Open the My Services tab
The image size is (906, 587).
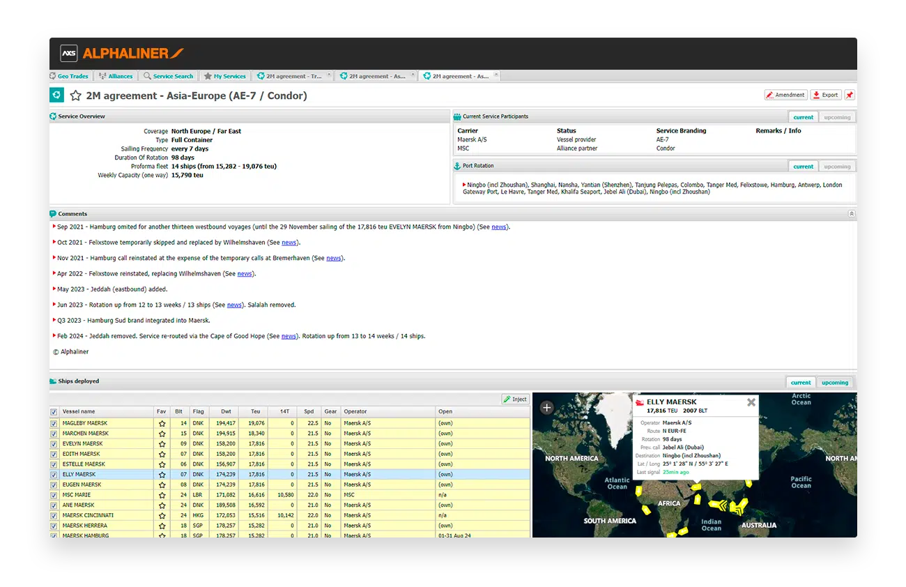coord(225,76)
